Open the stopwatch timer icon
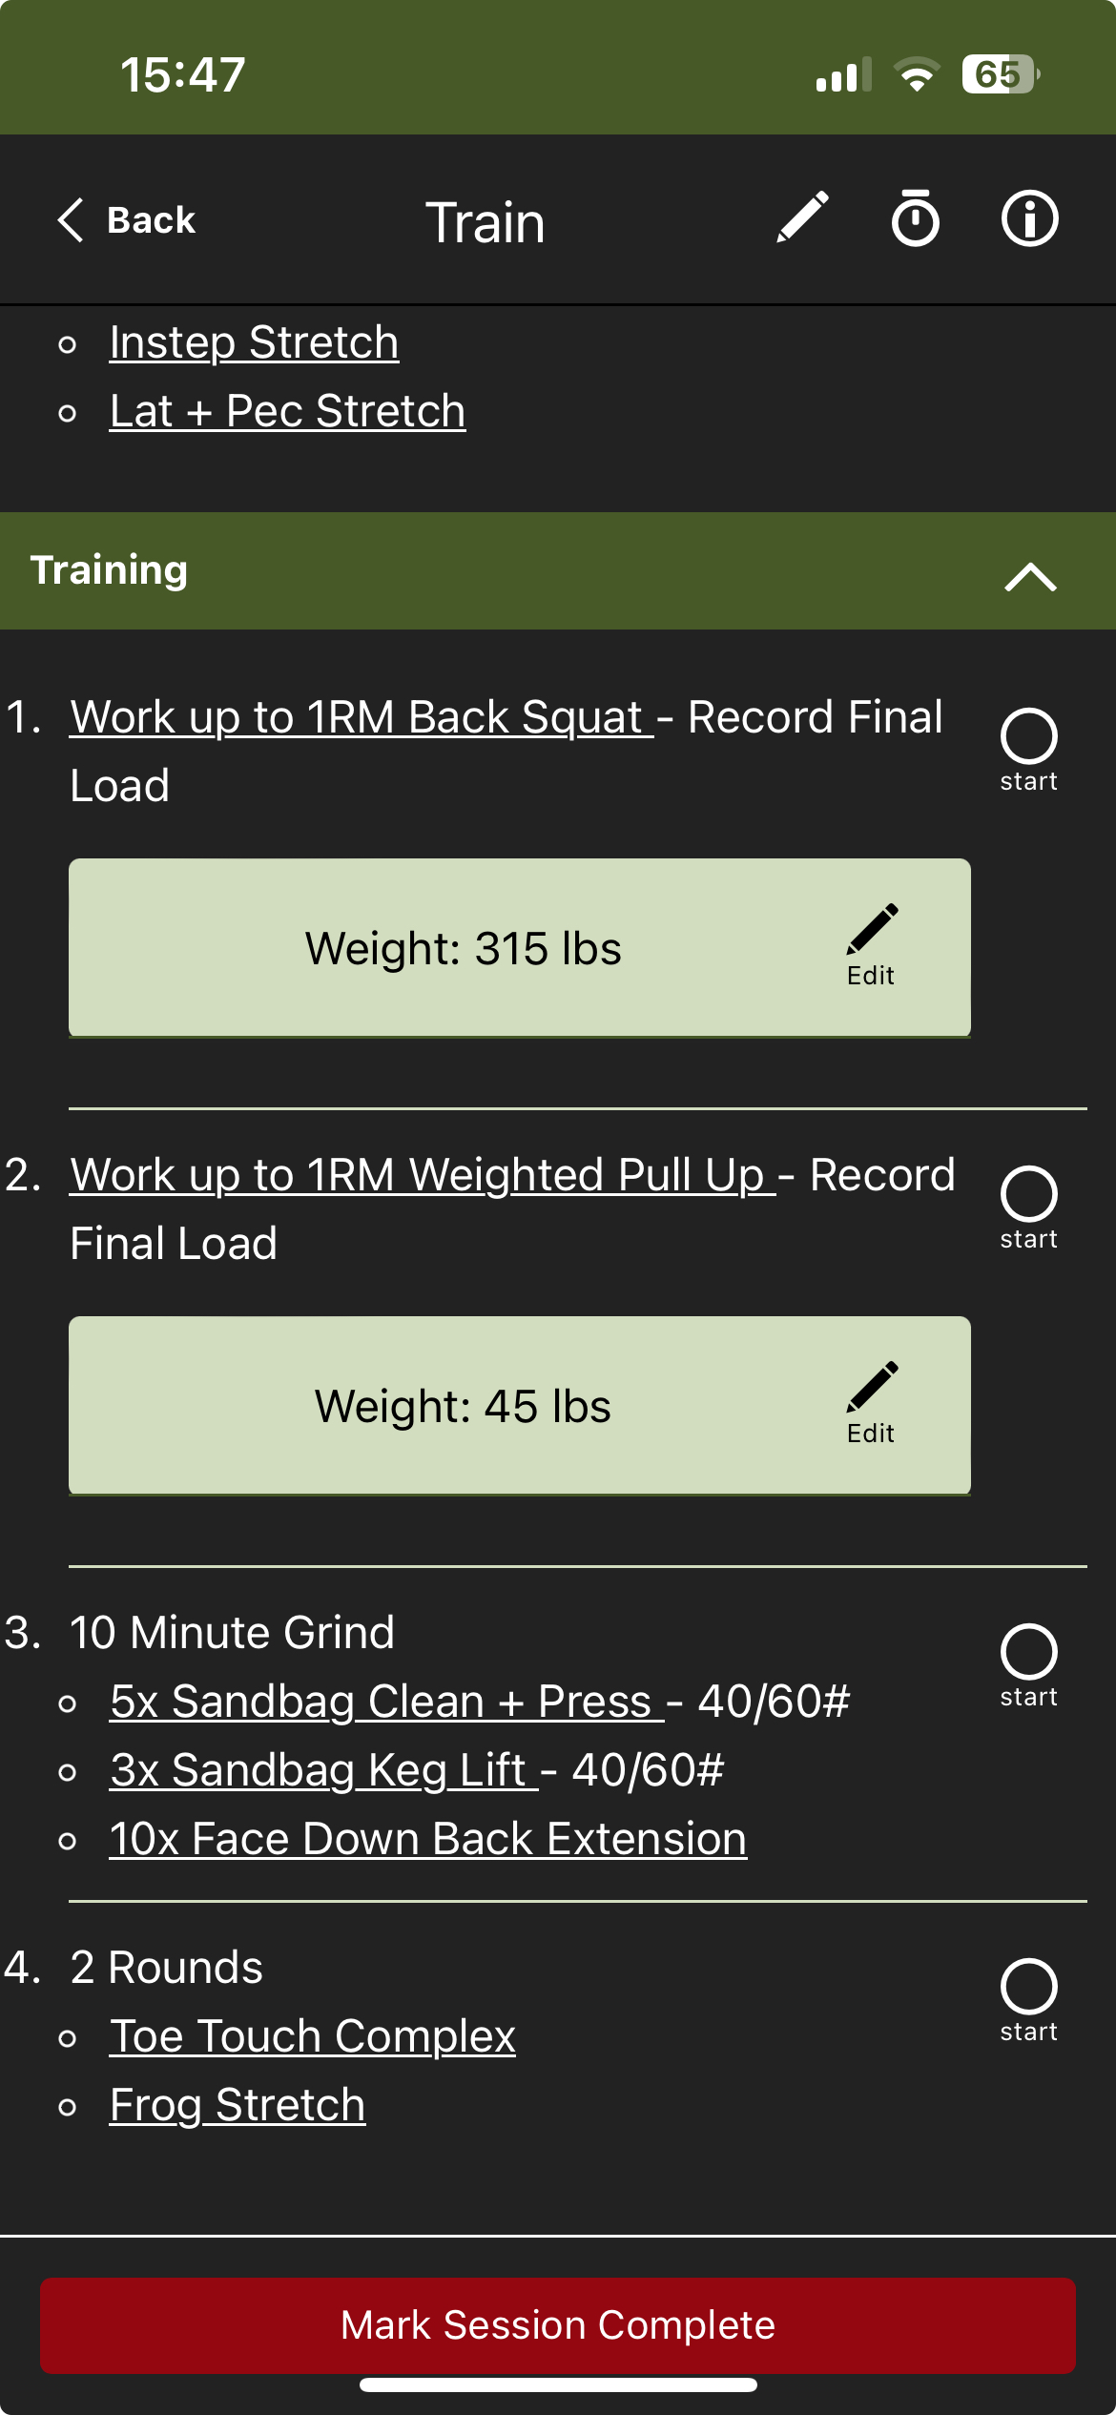This screenshot has width=1116, height=2415. [x=915, y=218]
